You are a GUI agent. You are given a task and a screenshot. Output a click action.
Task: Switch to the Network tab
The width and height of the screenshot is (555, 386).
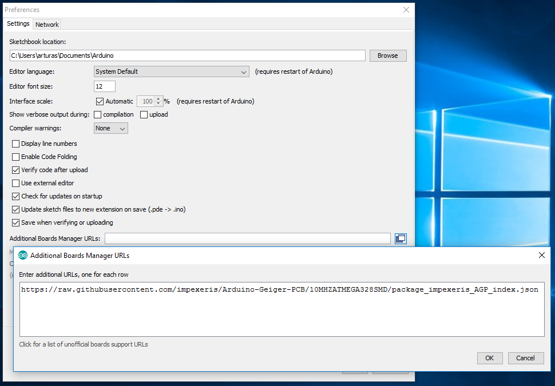tap(47, 25)
